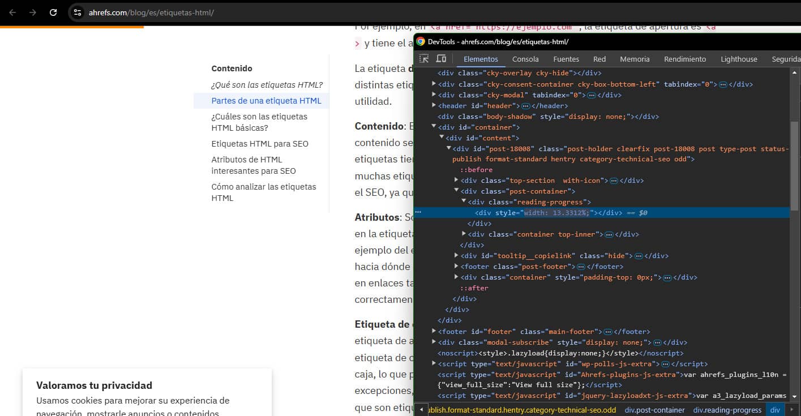Viewport: 801px width, 416px height.
Task: Click the "Valoramos tu privacidad" heading
Action: click(x=94, y=385)
